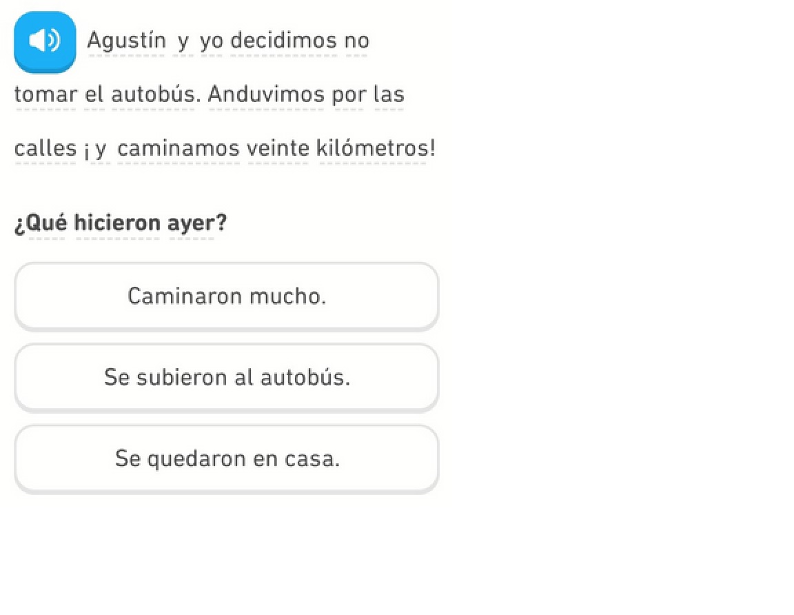Image resolution: width=794 pixels, height=615 pixels.
Task: Reveal the meaning of 'Anduvimos'
Action: 266,94
